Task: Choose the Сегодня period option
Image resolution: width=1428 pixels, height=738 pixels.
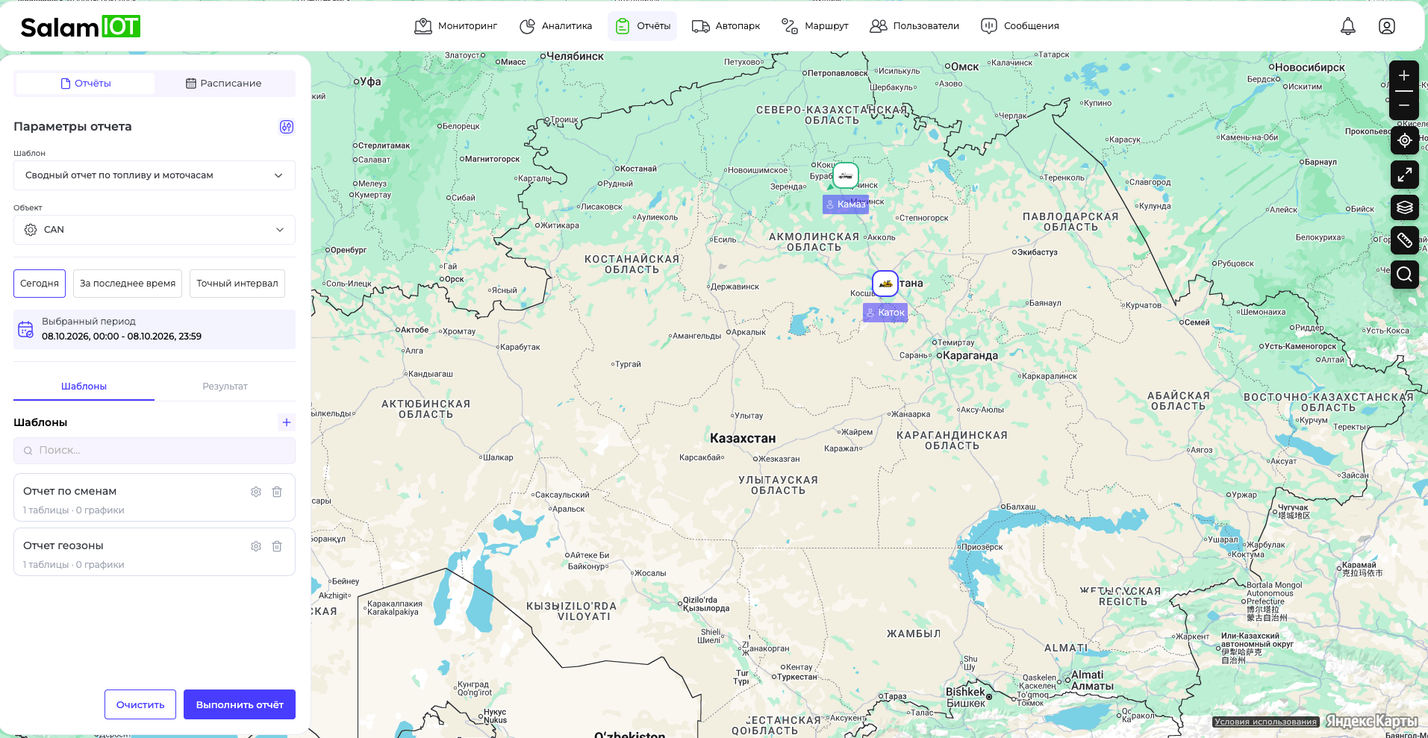Action: 40,284
